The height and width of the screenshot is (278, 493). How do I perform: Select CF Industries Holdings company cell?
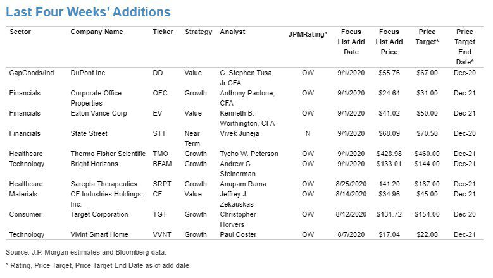pos(106,199)
